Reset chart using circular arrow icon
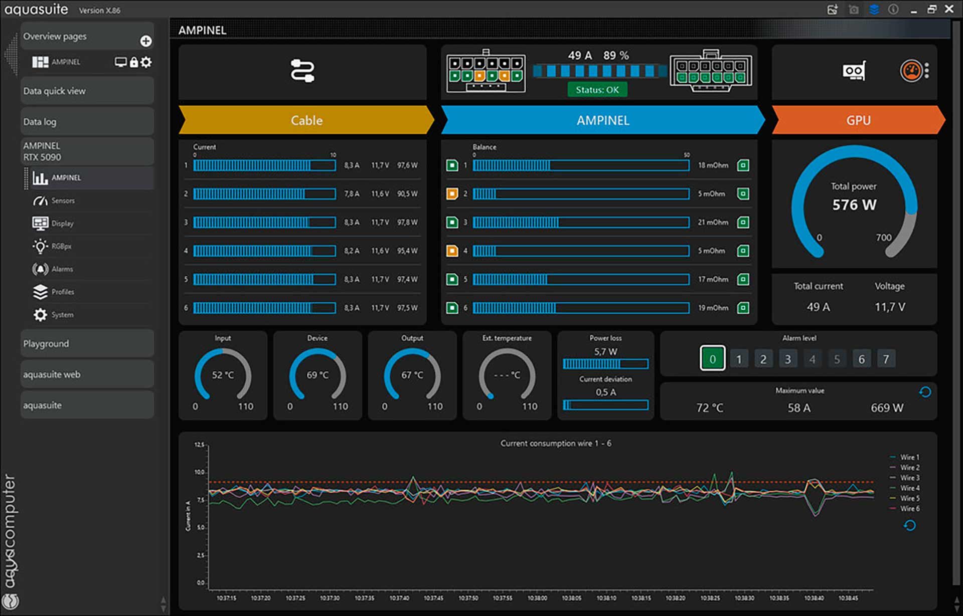The width and height of the screenshot is (963, 616). pos(909,525)
